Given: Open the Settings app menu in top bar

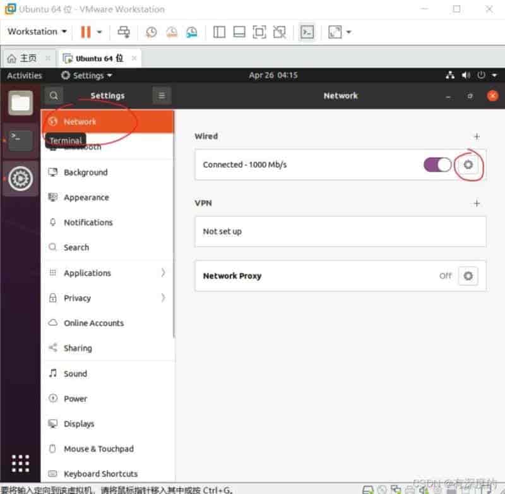Looking at the screenshot, I should pyautogui.click(x=87, y=75).
